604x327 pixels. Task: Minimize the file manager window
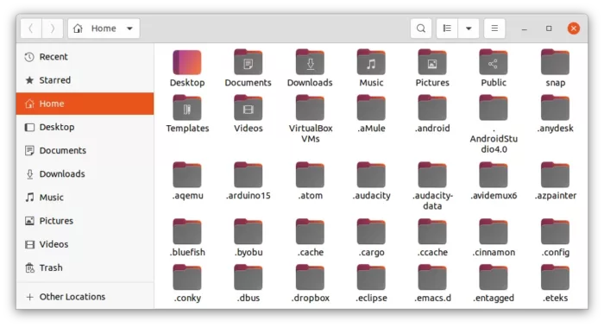525,28
